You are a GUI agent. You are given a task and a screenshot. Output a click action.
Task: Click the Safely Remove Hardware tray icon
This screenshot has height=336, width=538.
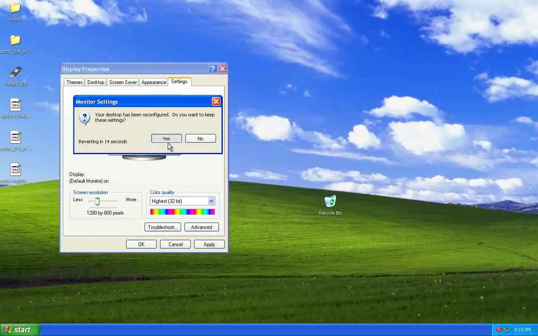tap(506, 330)
